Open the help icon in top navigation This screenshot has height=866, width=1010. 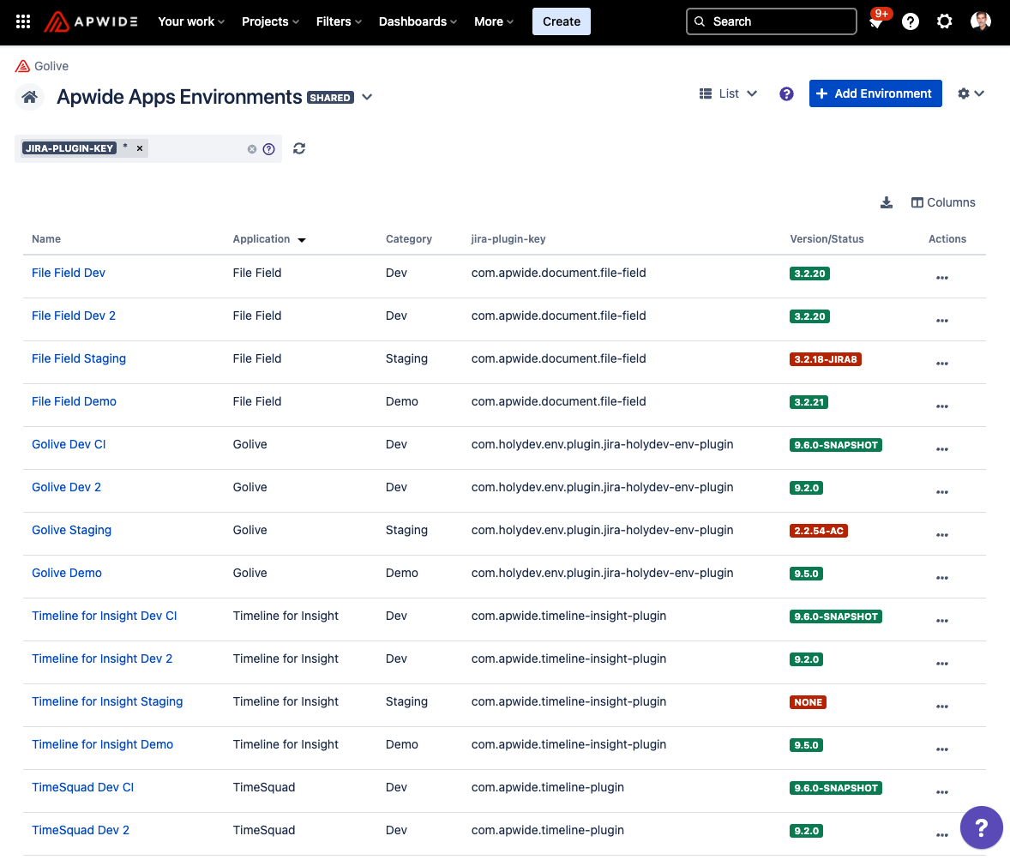(x=911, y=21)
